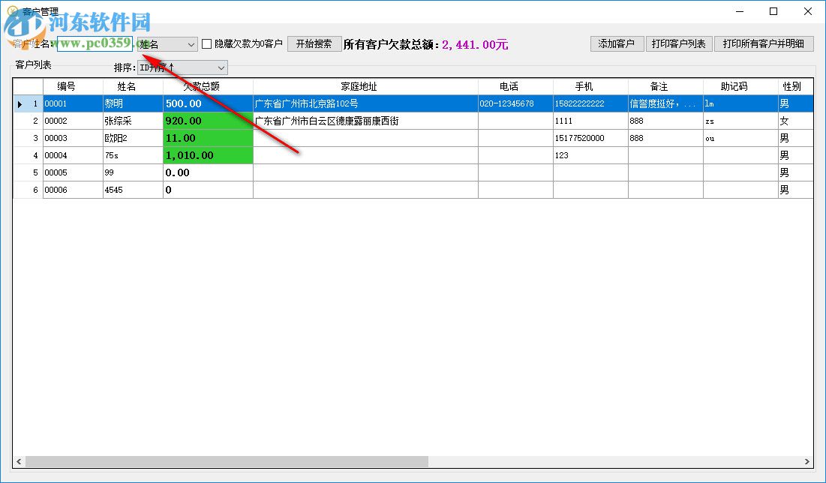Click the debt amount cell 500.00

click(208, 103)
